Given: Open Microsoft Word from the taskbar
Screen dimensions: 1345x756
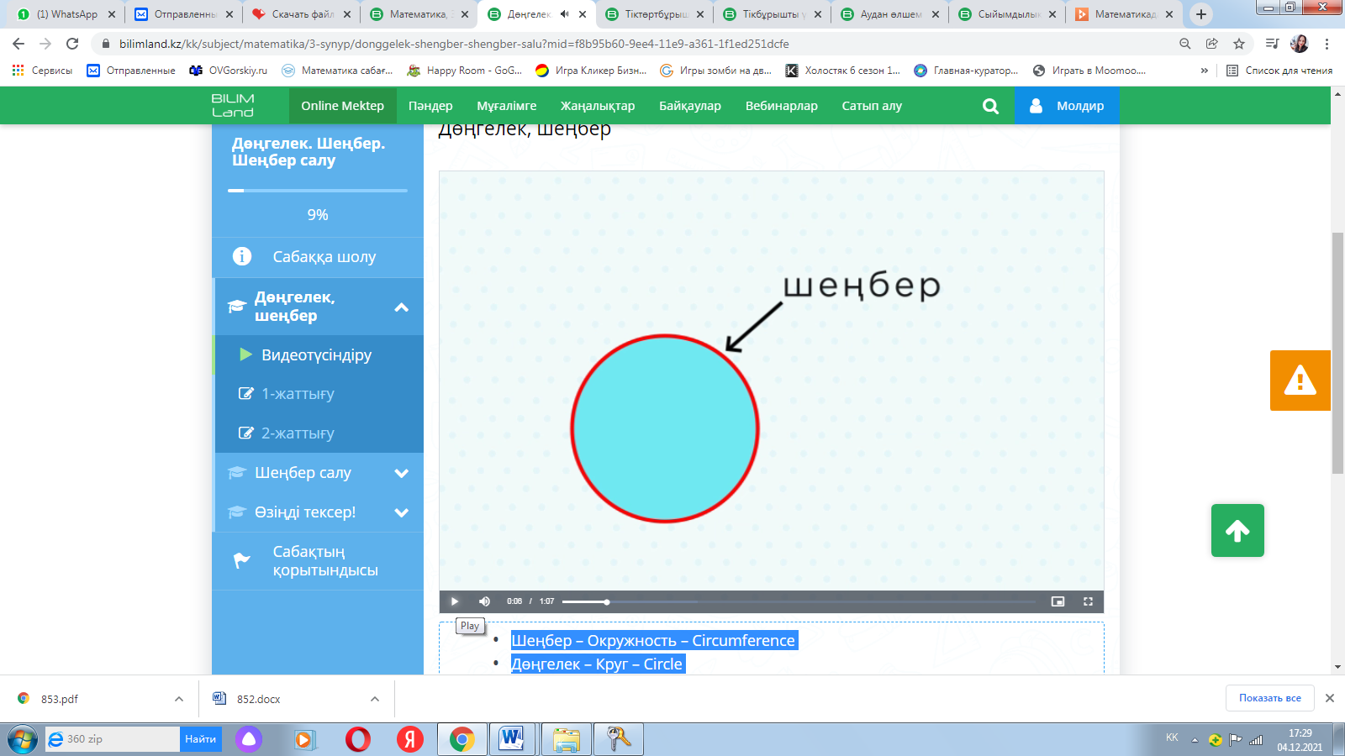Looking at the screenshot, I should point(512,739).
